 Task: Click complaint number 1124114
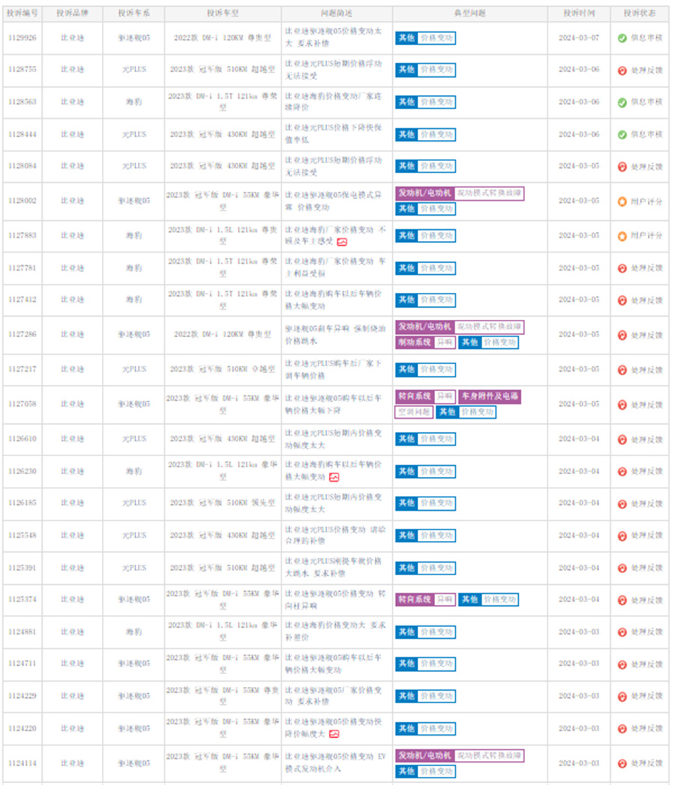(22, 763)
